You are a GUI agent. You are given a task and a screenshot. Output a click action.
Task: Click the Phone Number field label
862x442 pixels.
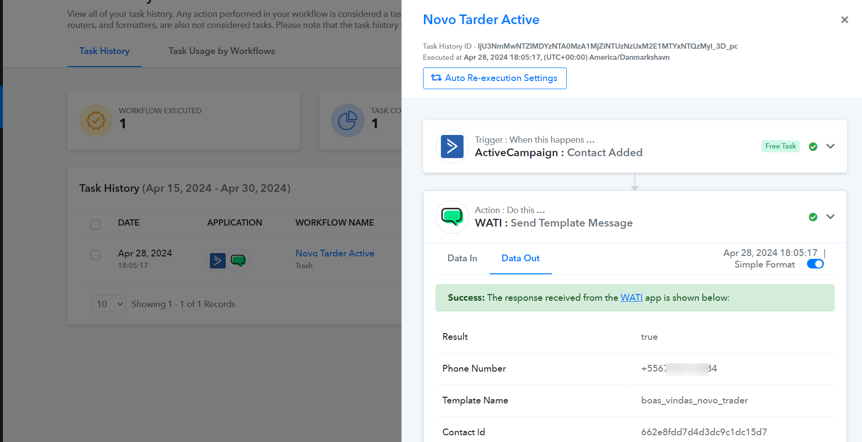(x=474, y=369)
